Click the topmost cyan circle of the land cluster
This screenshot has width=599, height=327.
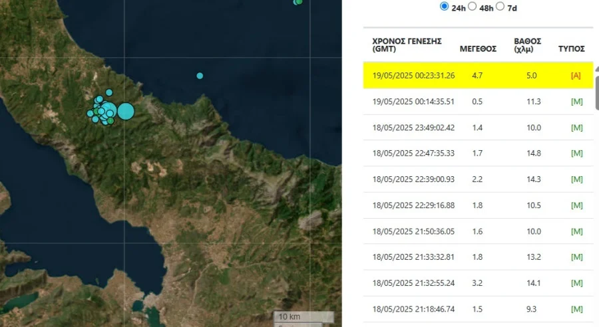pos(109,92)
